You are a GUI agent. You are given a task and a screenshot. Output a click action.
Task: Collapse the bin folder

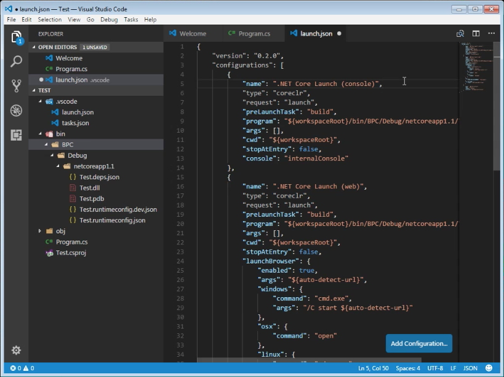[x=40, y=134]
